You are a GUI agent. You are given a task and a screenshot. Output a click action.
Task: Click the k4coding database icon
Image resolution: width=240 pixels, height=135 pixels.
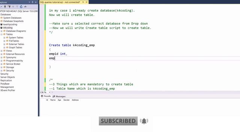click(1, 28)
